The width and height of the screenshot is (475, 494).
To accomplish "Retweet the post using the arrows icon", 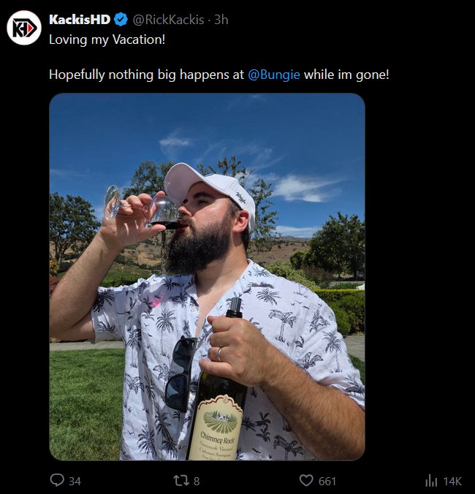I will 180,480.
